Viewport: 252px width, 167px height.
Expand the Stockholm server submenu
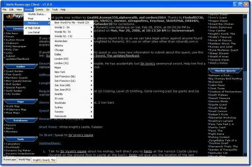click(72, 103)
